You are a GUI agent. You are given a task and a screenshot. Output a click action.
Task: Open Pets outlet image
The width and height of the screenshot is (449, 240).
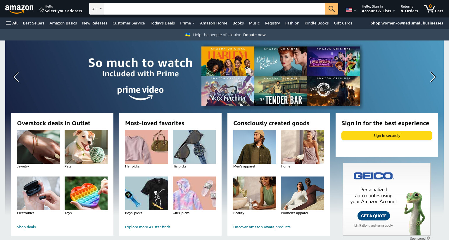[86, 147]
